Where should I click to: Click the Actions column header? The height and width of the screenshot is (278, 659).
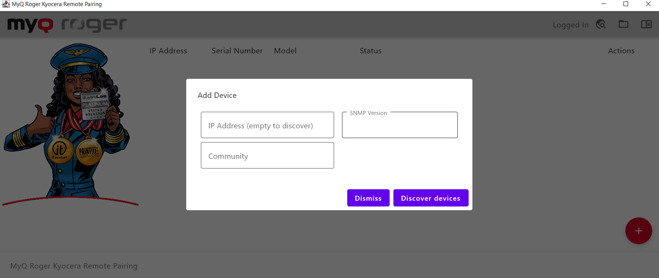[621, 51]
